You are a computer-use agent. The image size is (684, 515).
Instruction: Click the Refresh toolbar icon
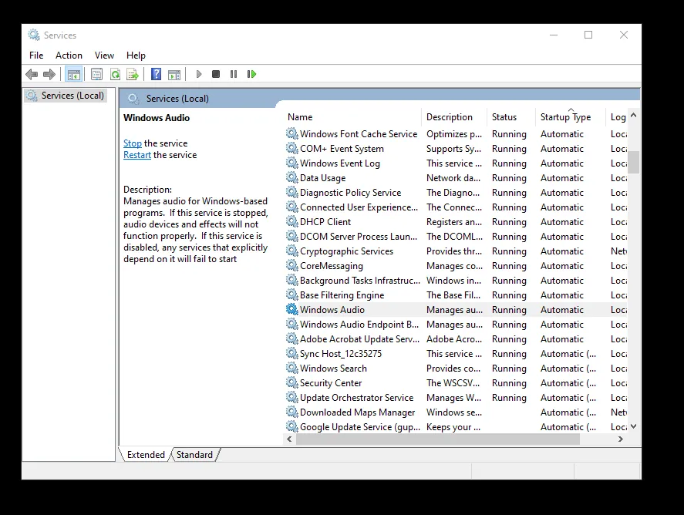116,74
